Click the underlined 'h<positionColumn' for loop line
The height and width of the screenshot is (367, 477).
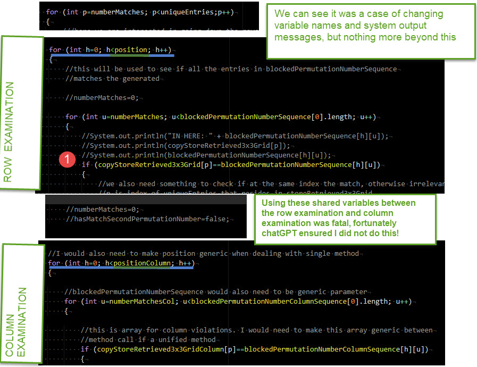tap(120, 263)
